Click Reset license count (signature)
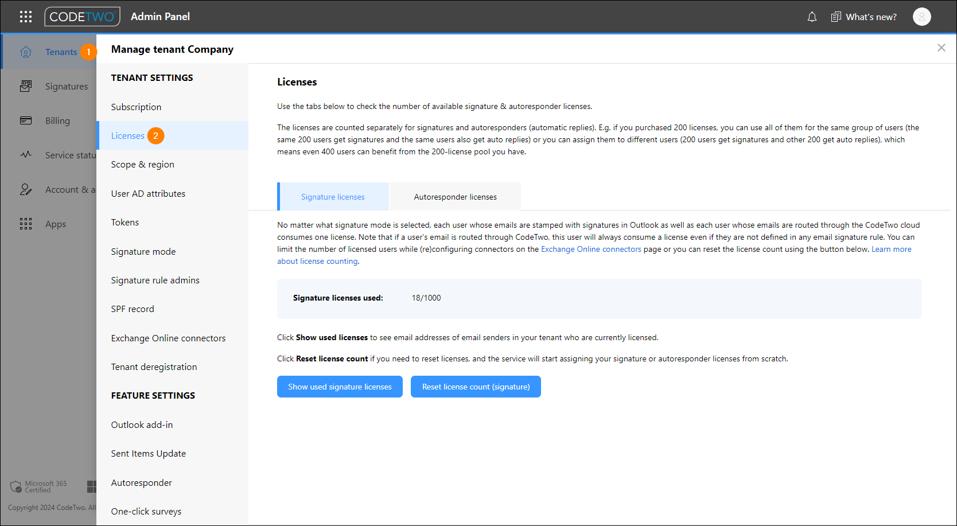The height and width of the screenshot is (526, 957). point(476,387)
